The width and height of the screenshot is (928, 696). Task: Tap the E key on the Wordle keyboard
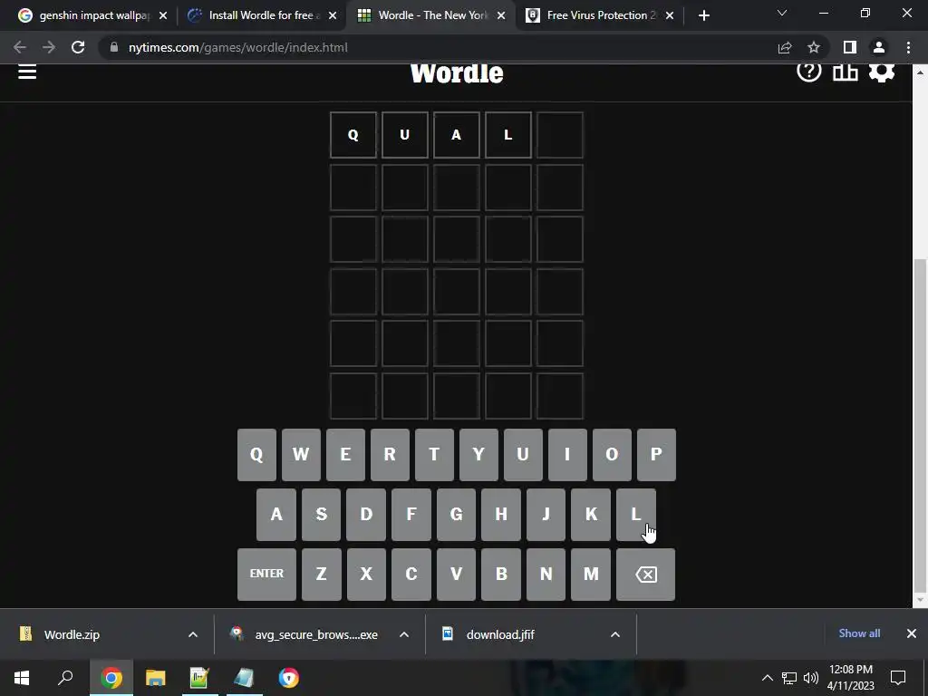point(345,455)
